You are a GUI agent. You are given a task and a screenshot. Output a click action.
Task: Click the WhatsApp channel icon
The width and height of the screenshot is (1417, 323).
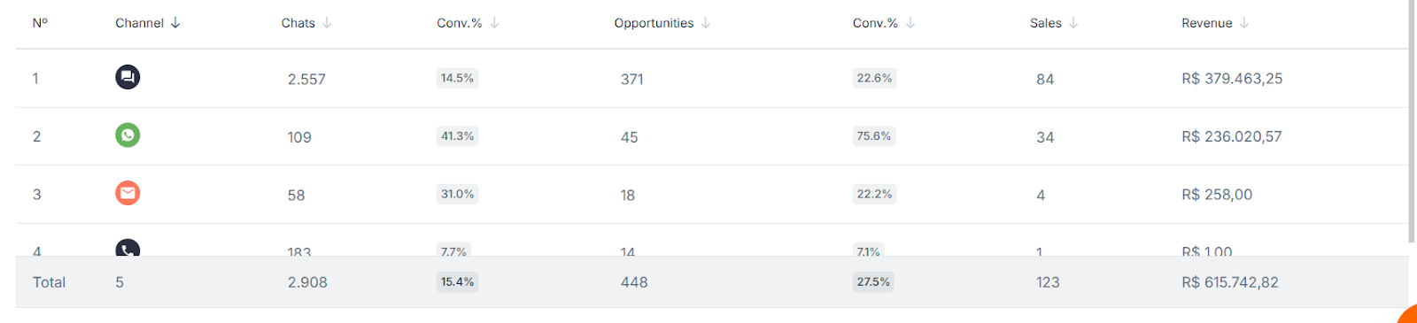click(128, 135)
